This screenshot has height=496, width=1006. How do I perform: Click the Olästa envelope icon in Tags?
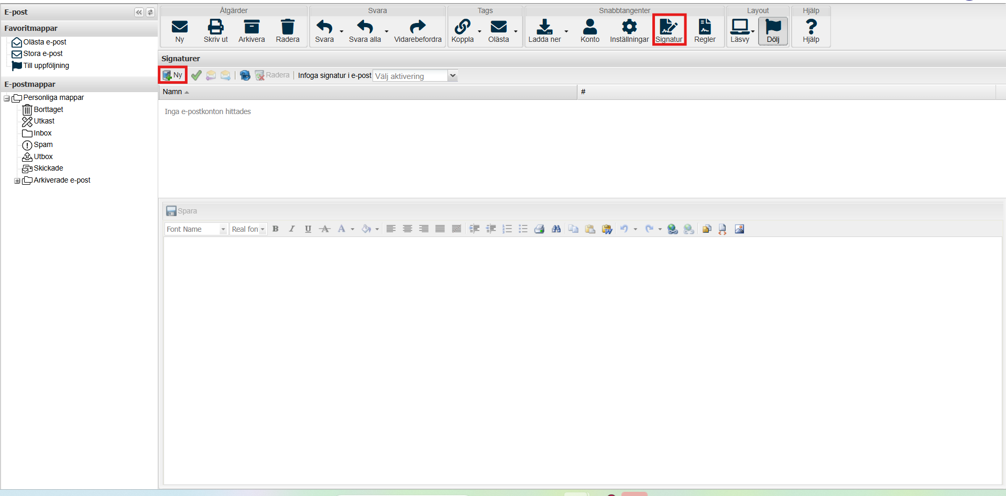tap(498, 26)
